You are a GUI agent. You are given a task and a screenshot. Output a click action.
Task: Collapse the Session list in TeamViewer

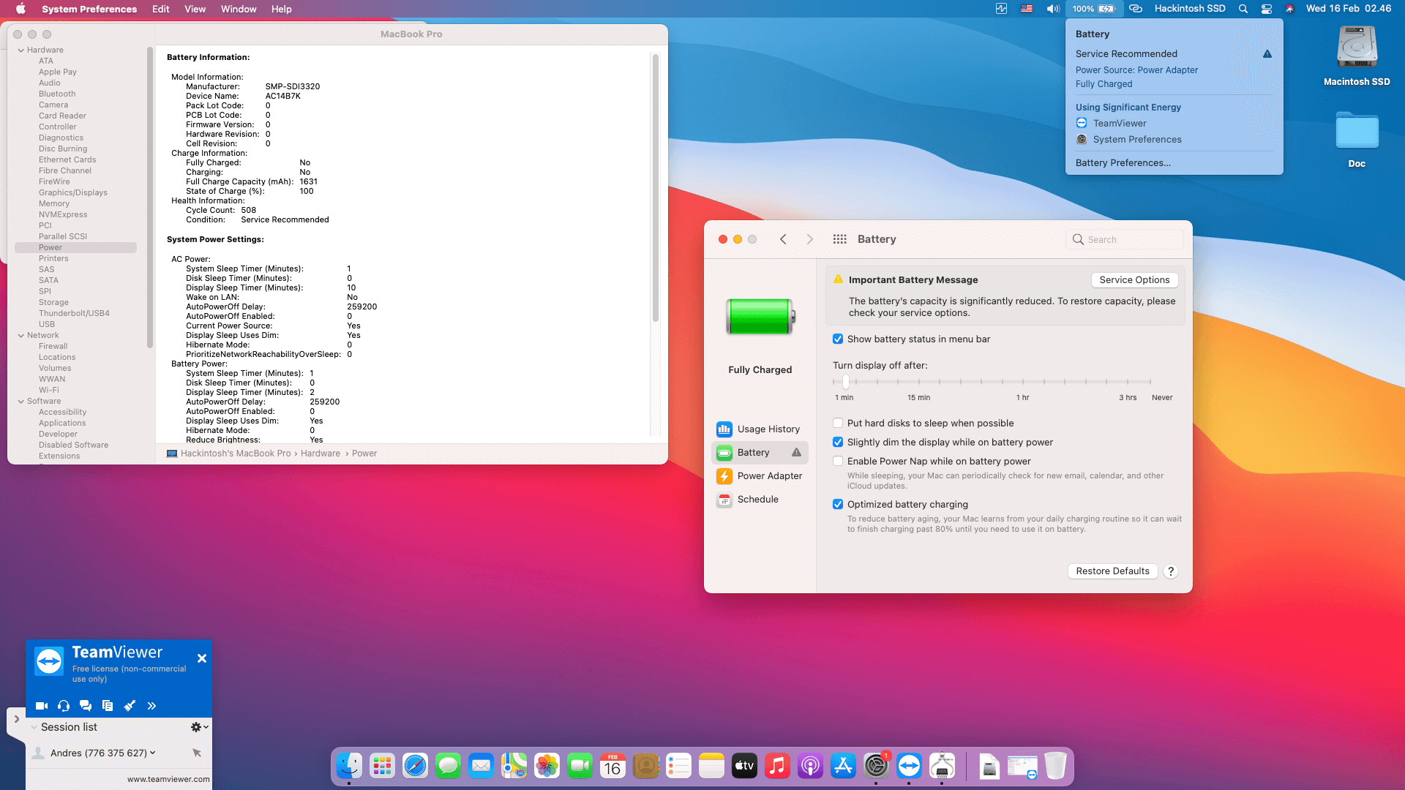click(34, 726)
